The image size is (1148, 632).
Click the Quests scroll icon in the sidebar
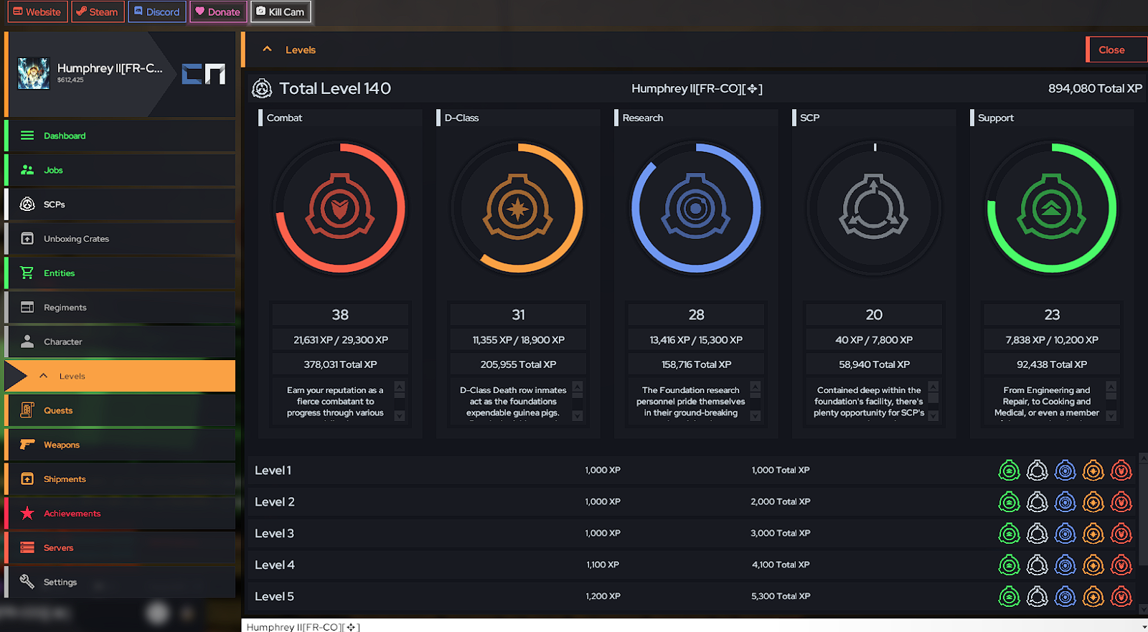click(x=27, y=410)
